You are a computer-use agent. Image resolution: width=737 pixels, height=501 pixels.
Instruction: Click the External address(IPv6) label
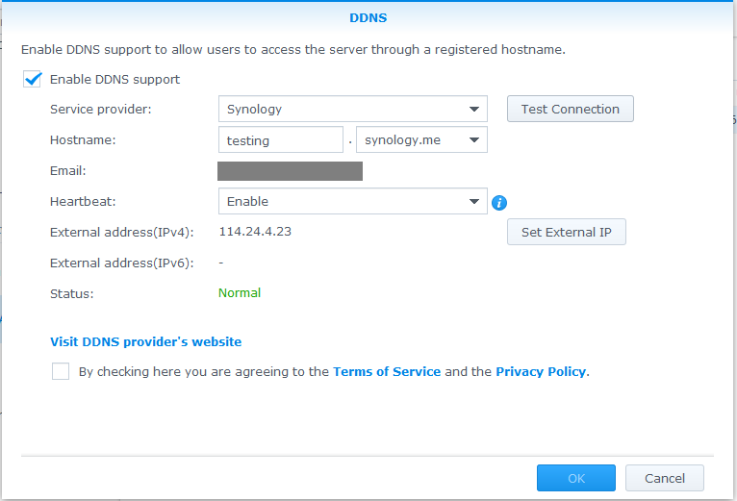(x=121, y=263)
